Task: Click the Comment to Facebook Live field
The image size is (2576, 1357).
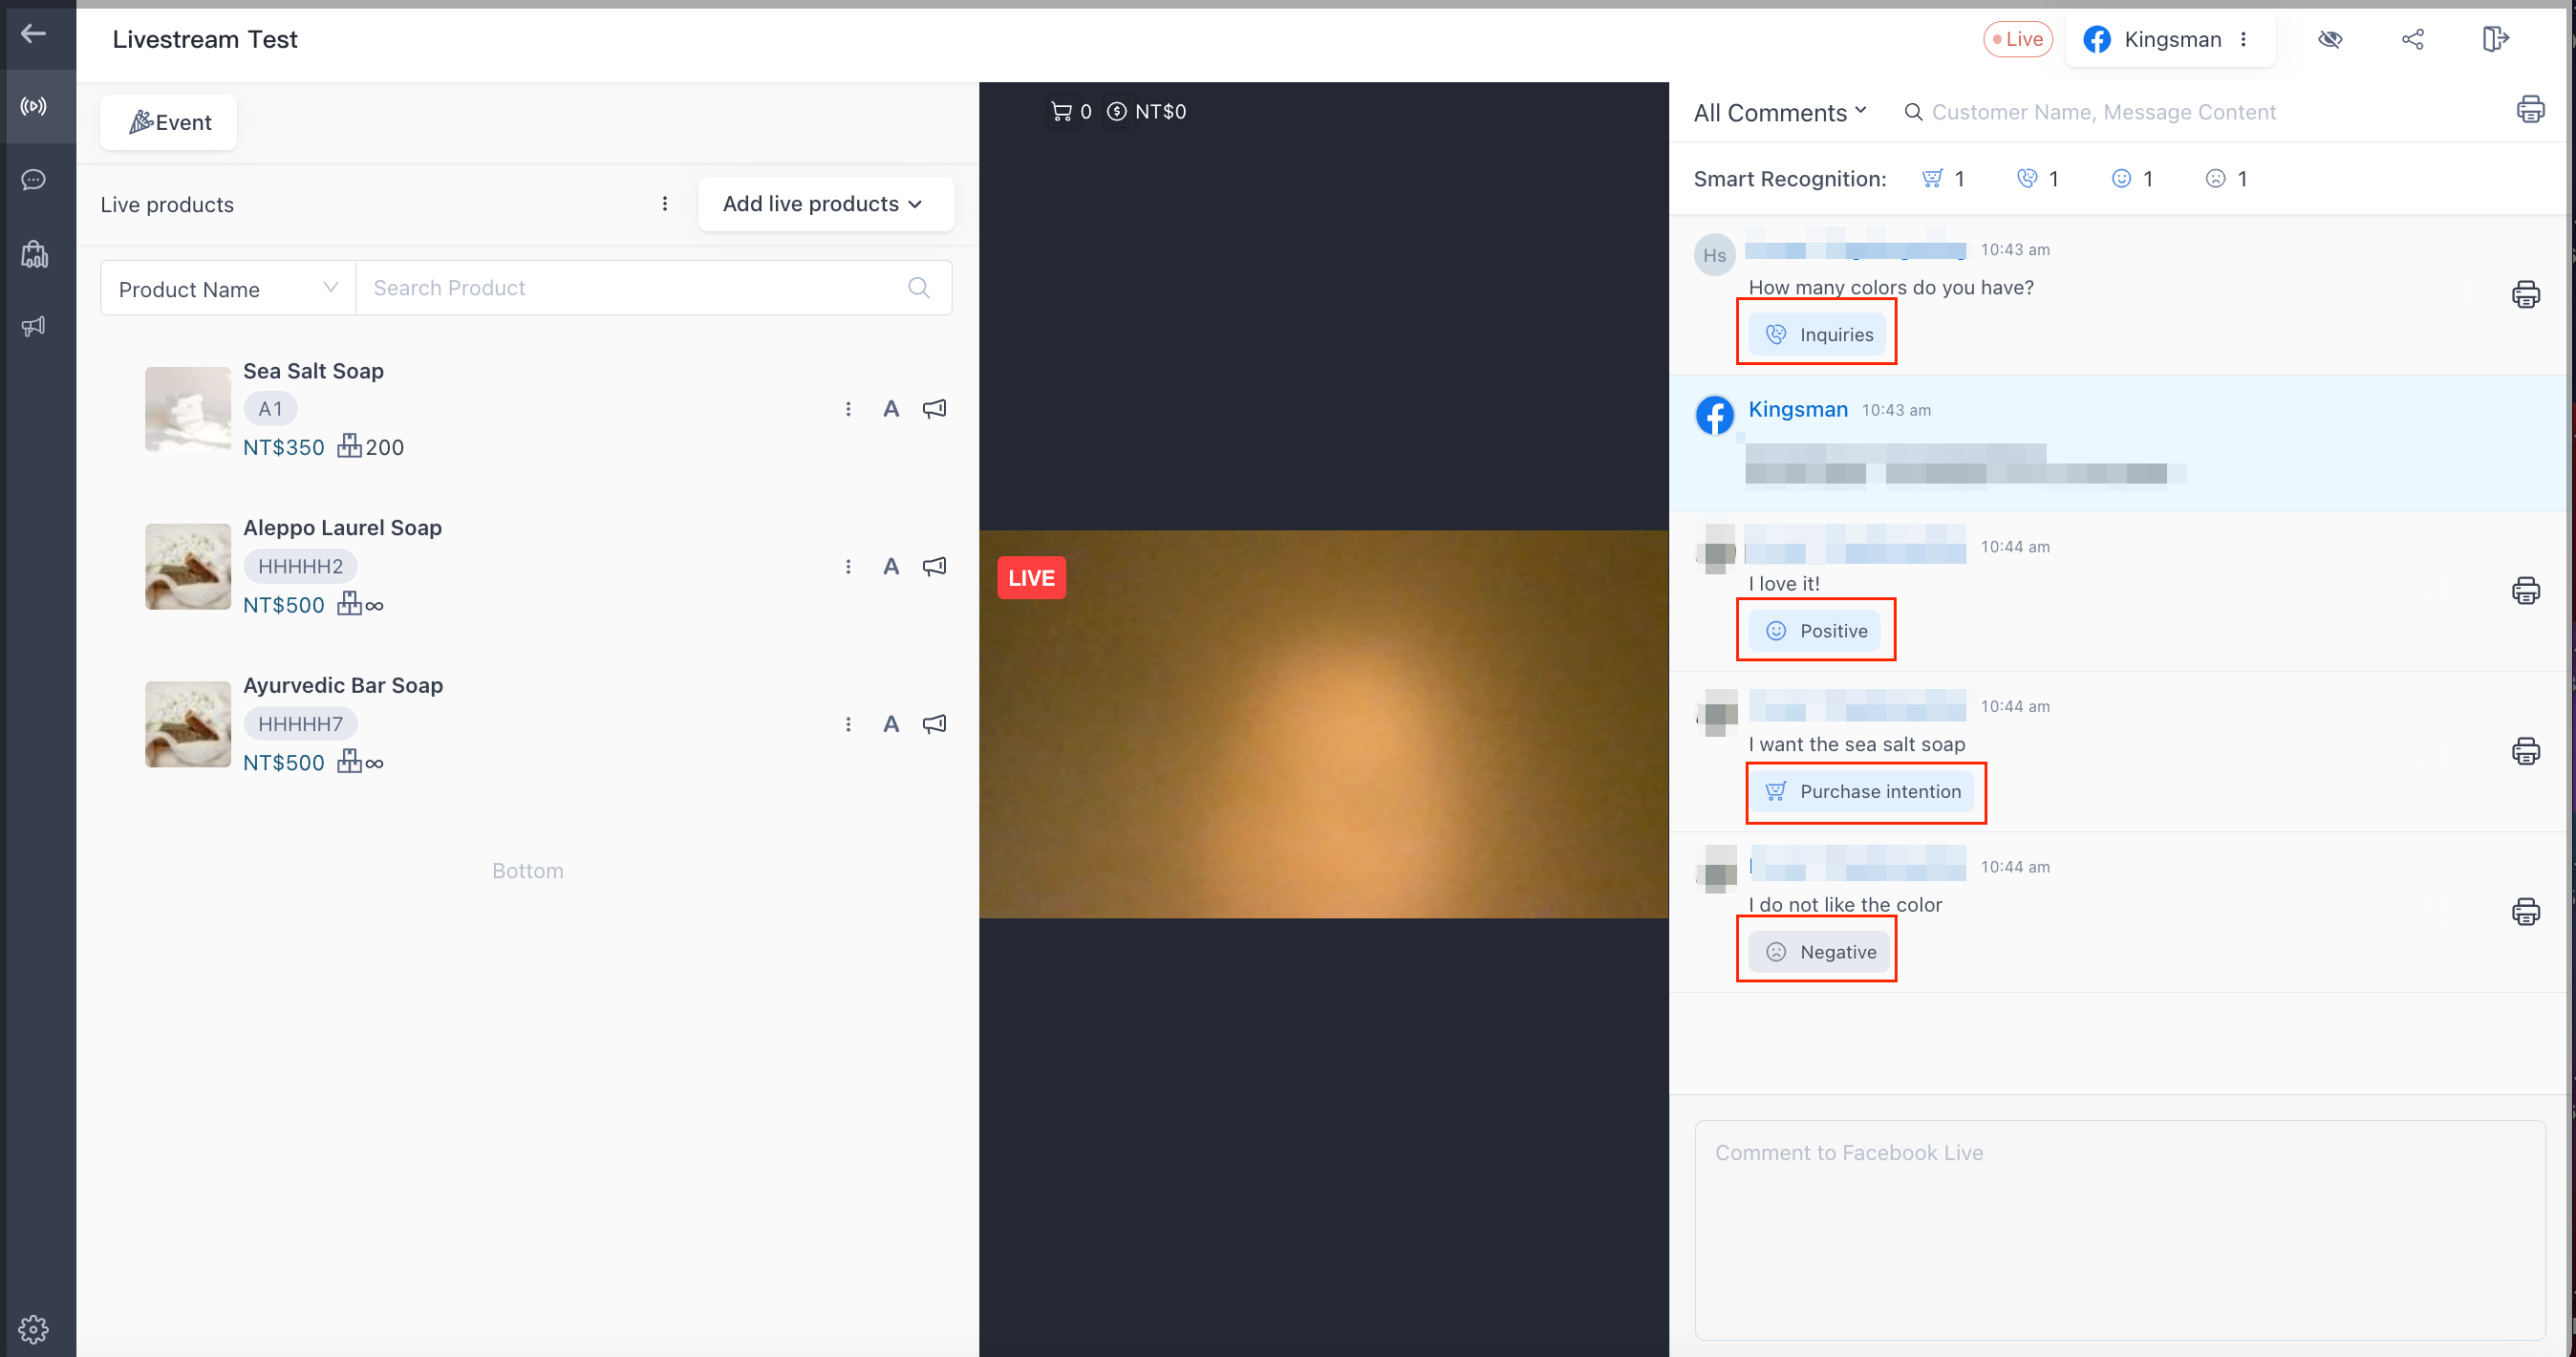Action: [x=2119, y=1230]
